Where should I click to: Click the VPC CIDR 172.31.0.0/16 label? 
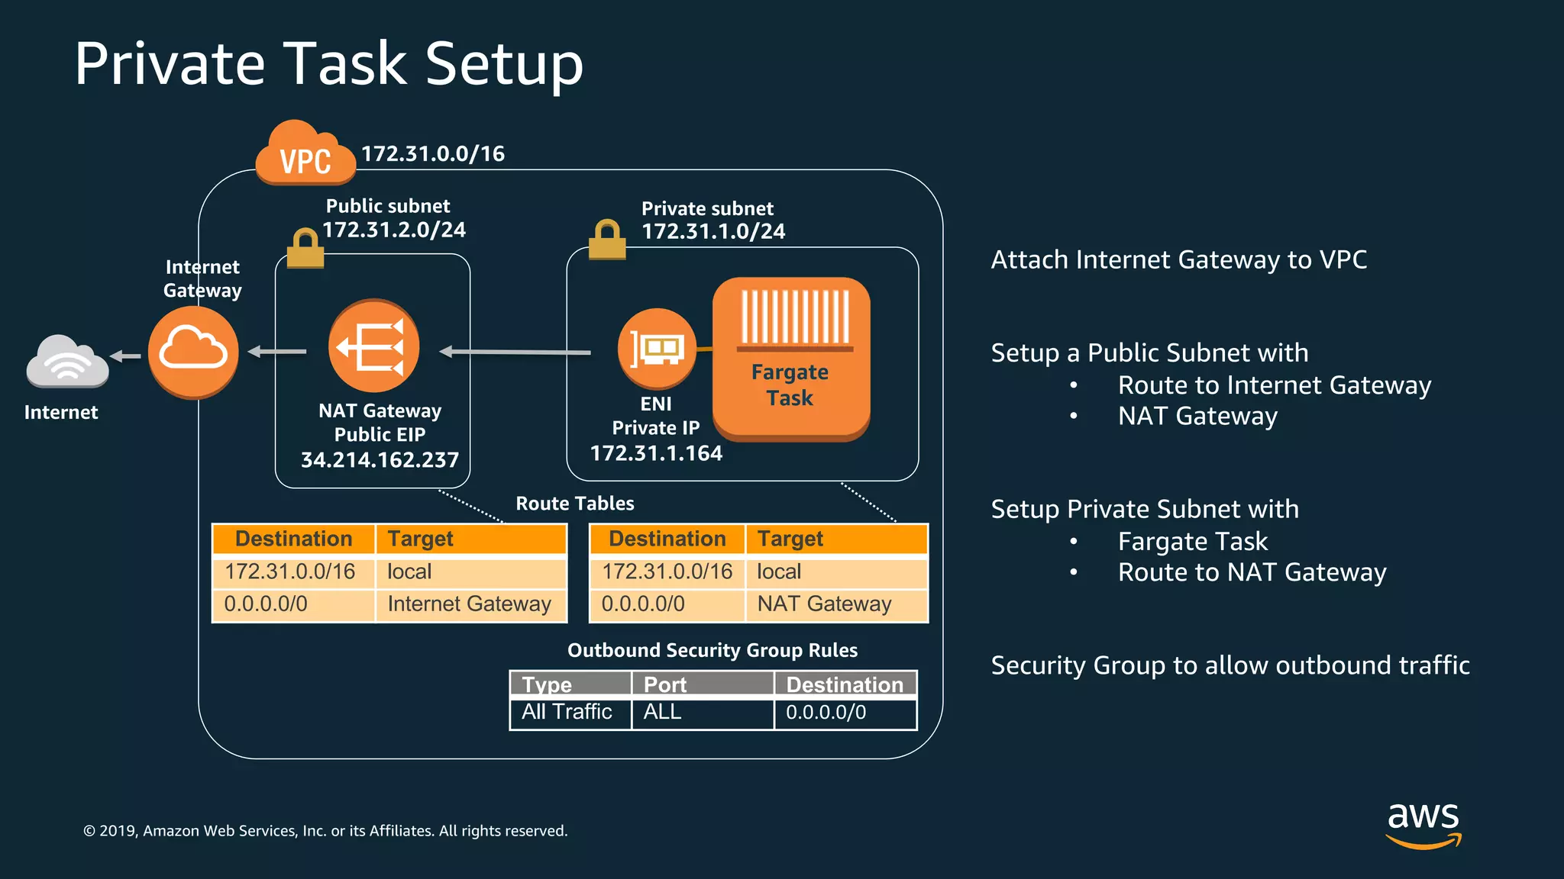[432, 154]
